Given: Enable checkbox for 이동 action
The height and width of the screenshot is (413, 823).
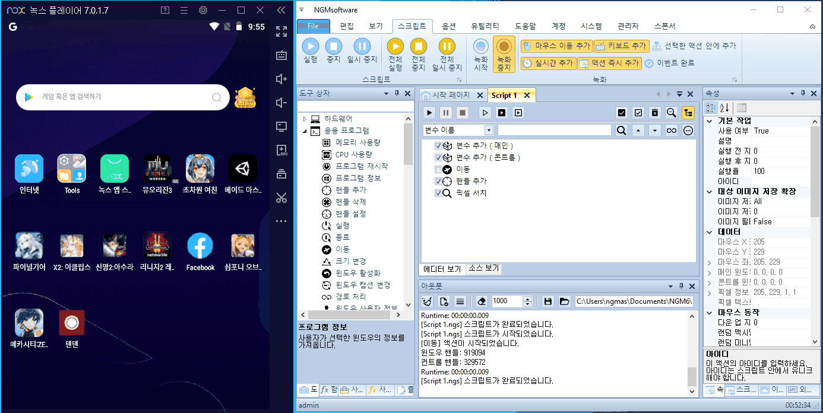Looking at the screenshot, I should (438, 170).
